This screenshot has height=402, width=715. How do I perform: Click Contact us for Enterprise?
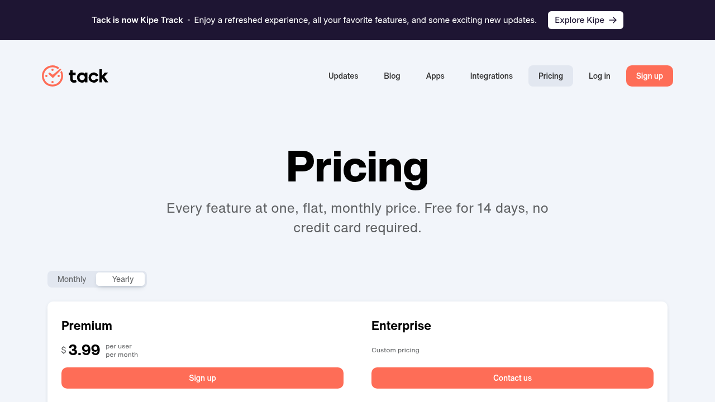(512, 378)
